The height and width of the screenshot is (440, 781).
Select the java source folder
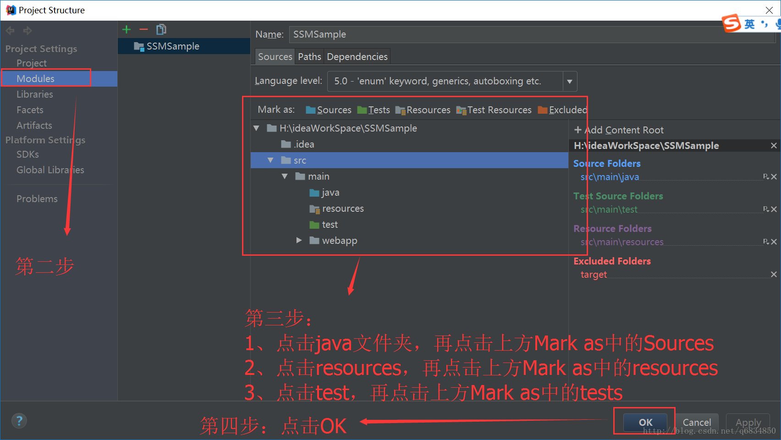(324, 192)
